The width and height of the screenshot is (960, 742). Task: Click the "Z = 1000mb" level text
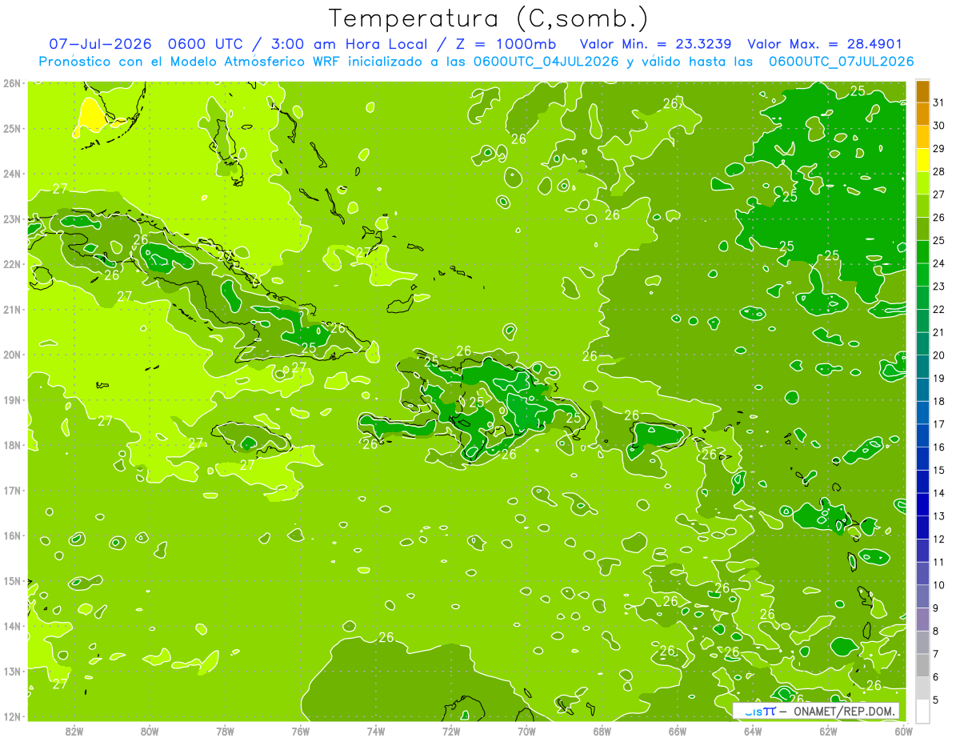[x=506, y=44]
